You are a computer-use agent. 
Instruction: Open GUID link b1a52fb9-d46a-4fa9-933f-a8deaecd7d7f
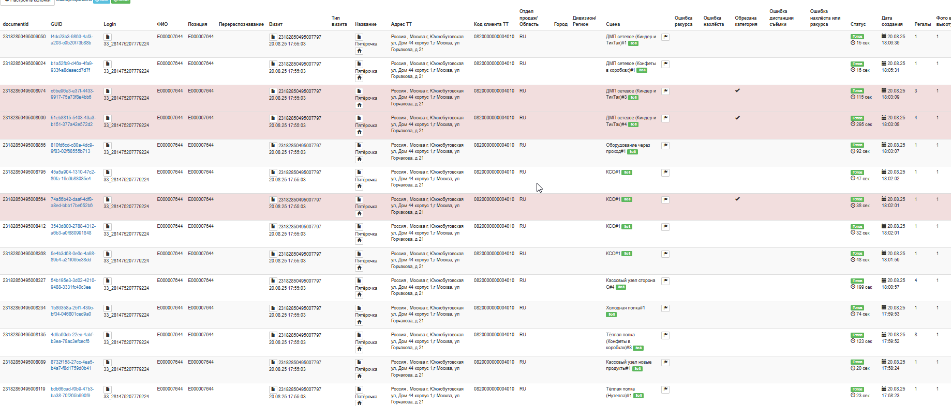point(72,67)
